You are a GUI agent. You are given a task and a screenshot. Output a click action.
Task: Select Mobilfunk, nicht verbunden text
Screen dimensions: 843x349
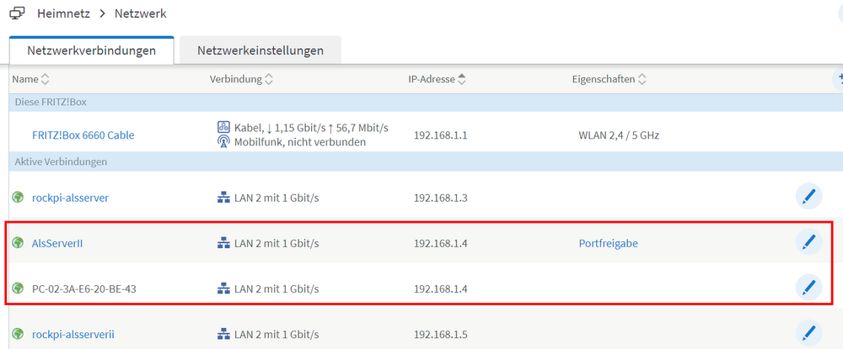coord(300,142)
